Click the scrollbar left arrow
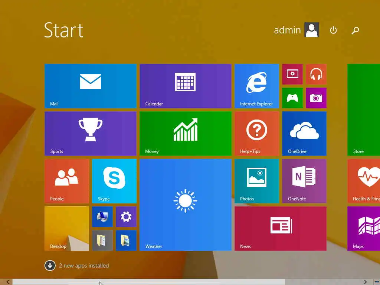 click(x=8, y=282)
